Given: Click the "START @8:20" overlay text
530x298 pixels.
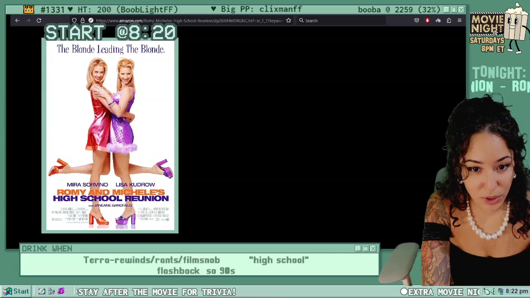Looking at the screenshot, I should click(110, 32).
